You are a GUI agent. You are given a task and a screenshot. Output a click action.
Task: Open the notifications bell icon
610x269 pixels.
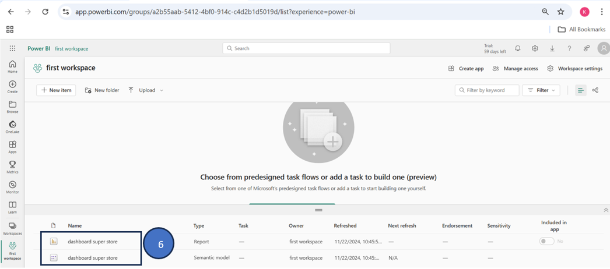tap(517, 49)
